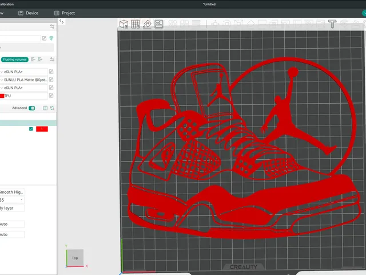Click the Auto orient toolbar icon

[x=147, y=24]
